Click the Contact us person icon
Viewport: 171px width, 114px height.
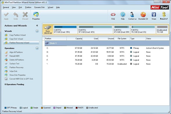point(132,15)
